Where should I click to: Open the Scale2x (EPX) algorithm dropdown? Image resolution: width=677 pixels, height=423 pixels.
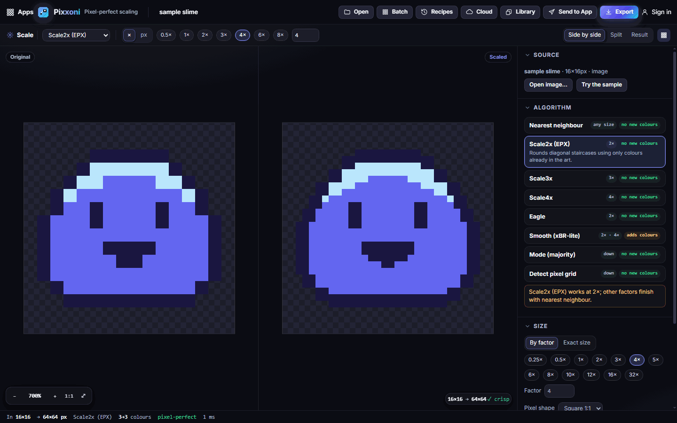point(76,35)
